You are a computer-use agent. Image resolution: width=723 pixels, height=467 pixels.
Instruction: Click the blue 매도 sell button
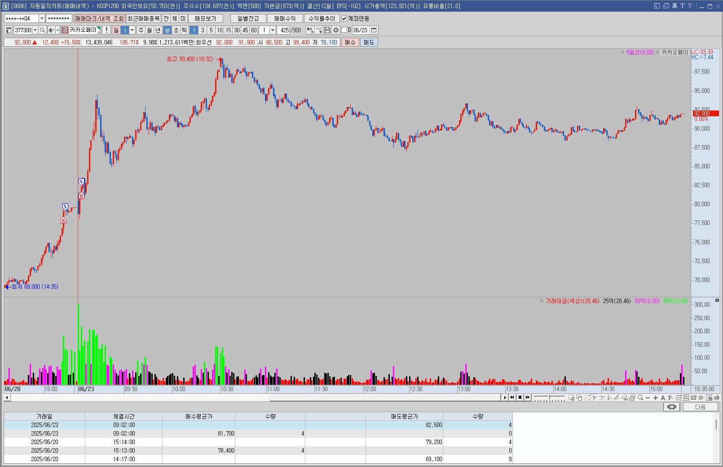pos(369,42)
